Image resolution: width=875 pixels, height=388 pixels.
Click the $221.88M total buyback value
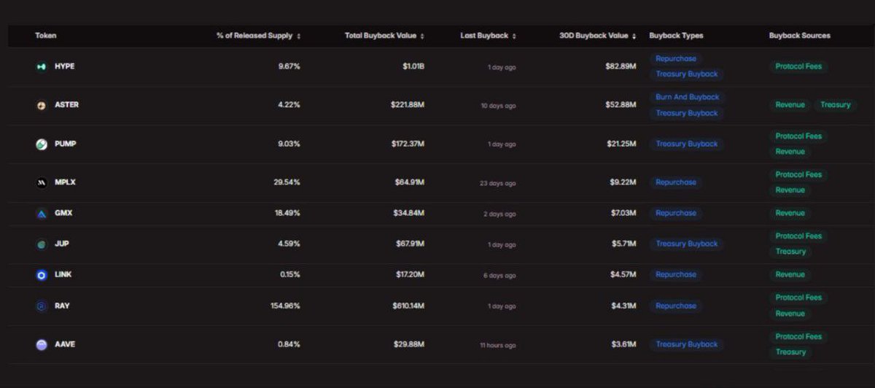pyautogui.click(x=408, y=105)
